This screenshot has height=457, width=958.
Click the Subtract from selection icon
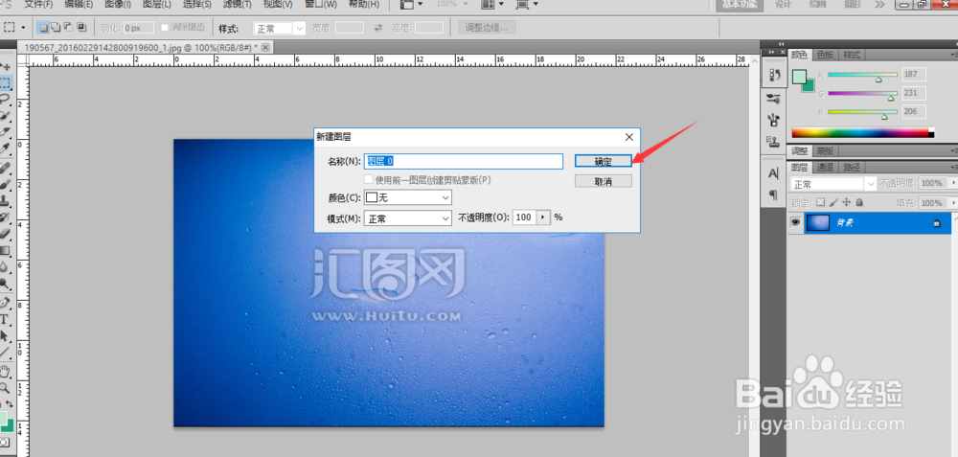click(x=68, y=28)
